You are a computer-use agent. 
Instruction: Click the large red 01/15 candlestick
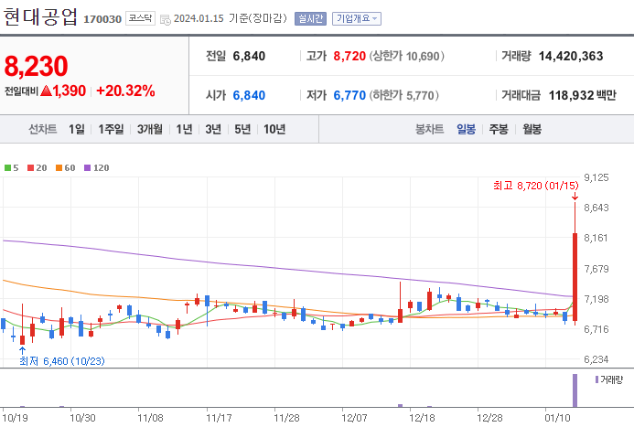coord(575,277)
